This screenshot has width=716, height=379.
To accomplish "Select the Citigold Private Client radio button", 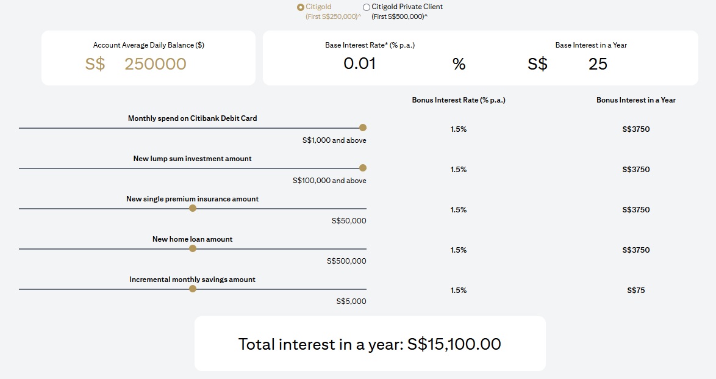I will pos(365,7).
